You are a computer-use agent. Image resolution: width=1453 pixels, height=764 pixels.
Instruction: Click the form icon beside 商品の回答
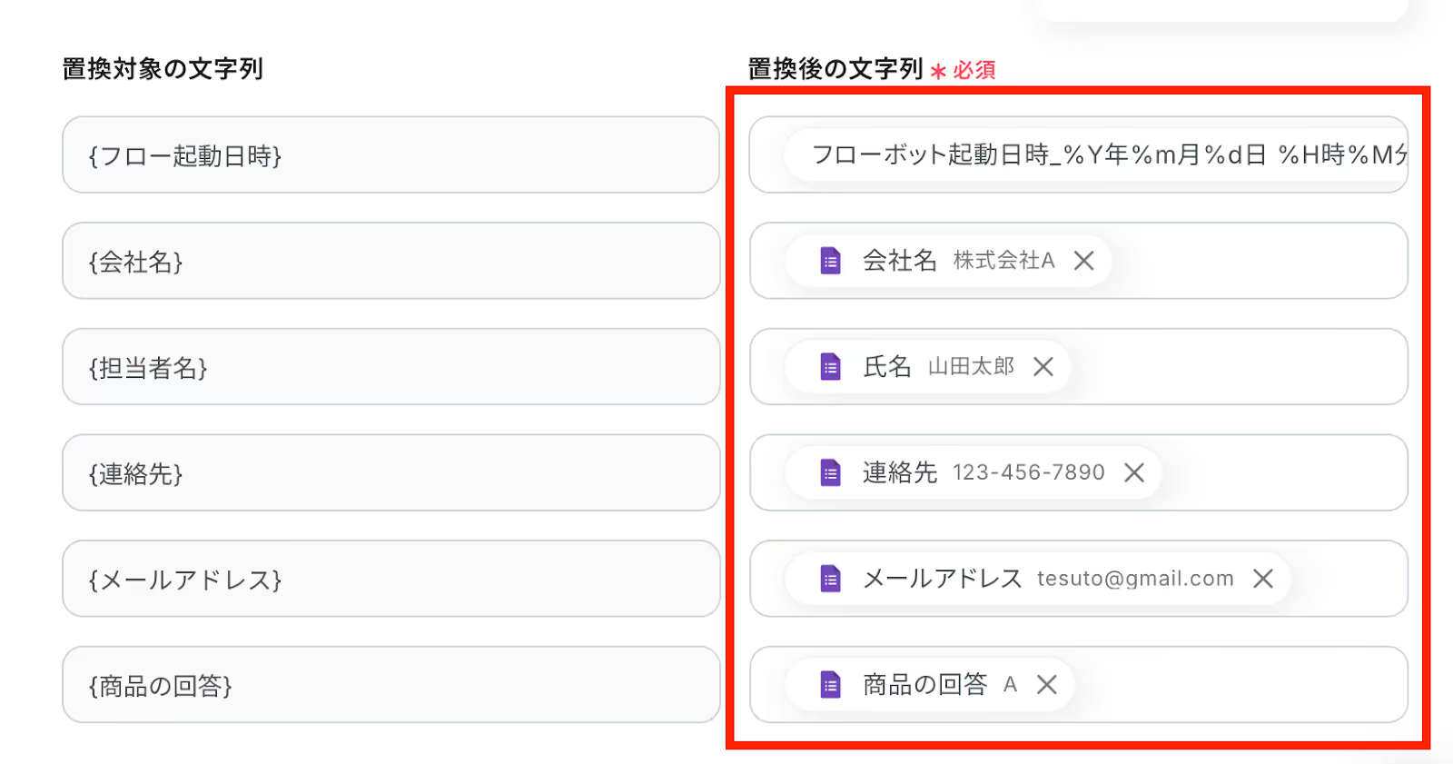[x=830, y=685]
